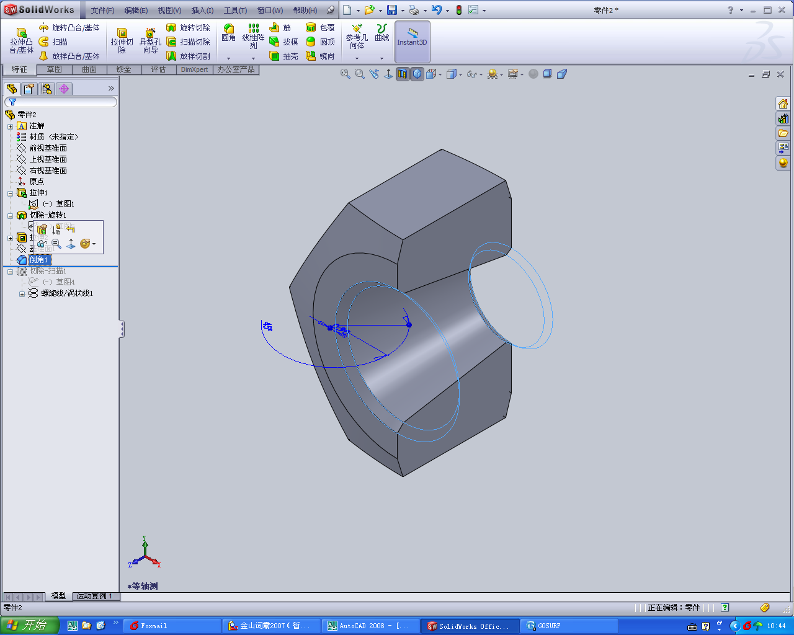
Task: Select the Zoom to Area view icon
Action: 359,74
